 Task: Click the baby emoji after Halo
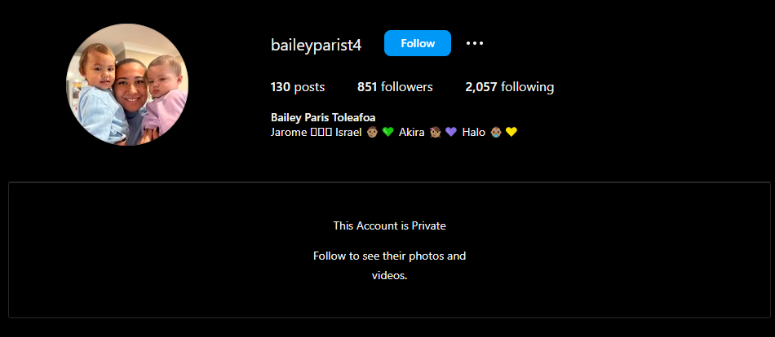tap(496, 132)
